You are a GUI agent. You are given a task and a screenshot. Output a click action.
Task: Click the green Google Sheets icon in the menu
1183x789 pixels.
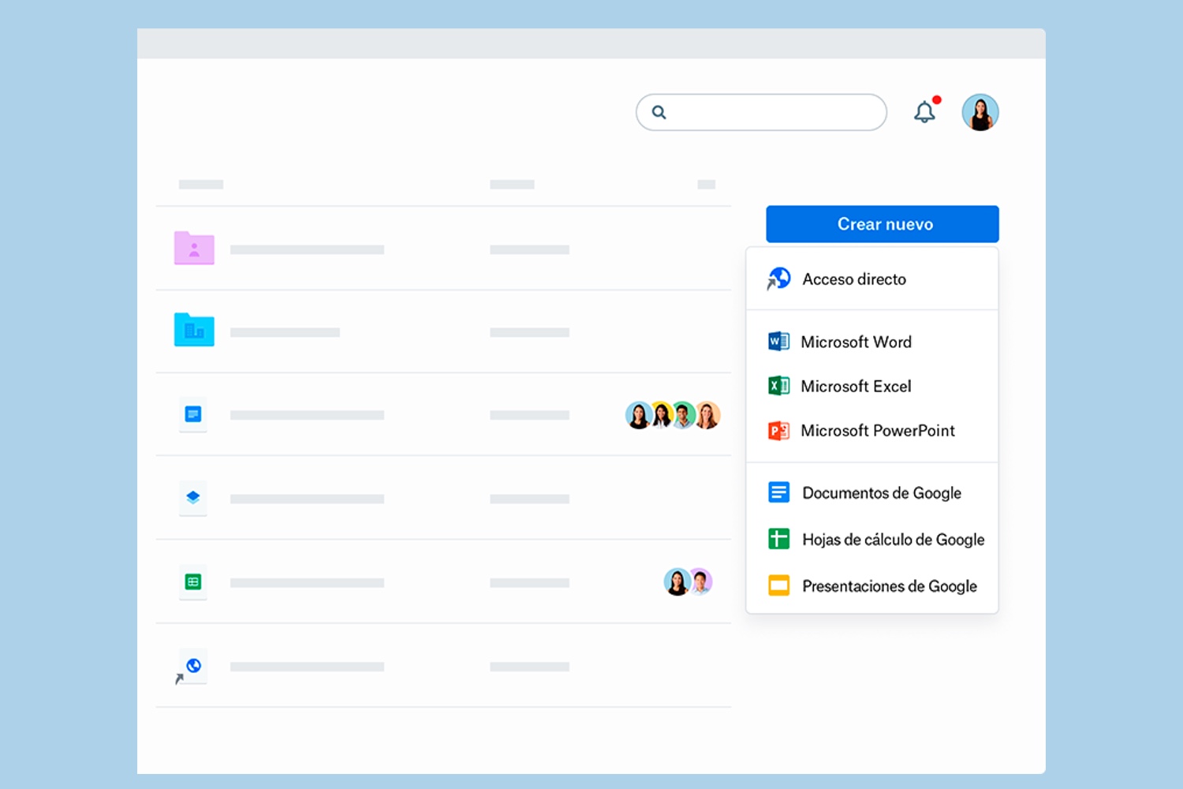click(778, 539)
